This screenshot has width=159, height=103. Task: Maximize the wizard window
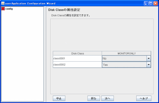click(151, 4)
